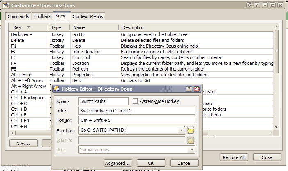This screenshot has width=288, height=171.
Task: Click the Close button in Customize window
Action: click(267, 157)
